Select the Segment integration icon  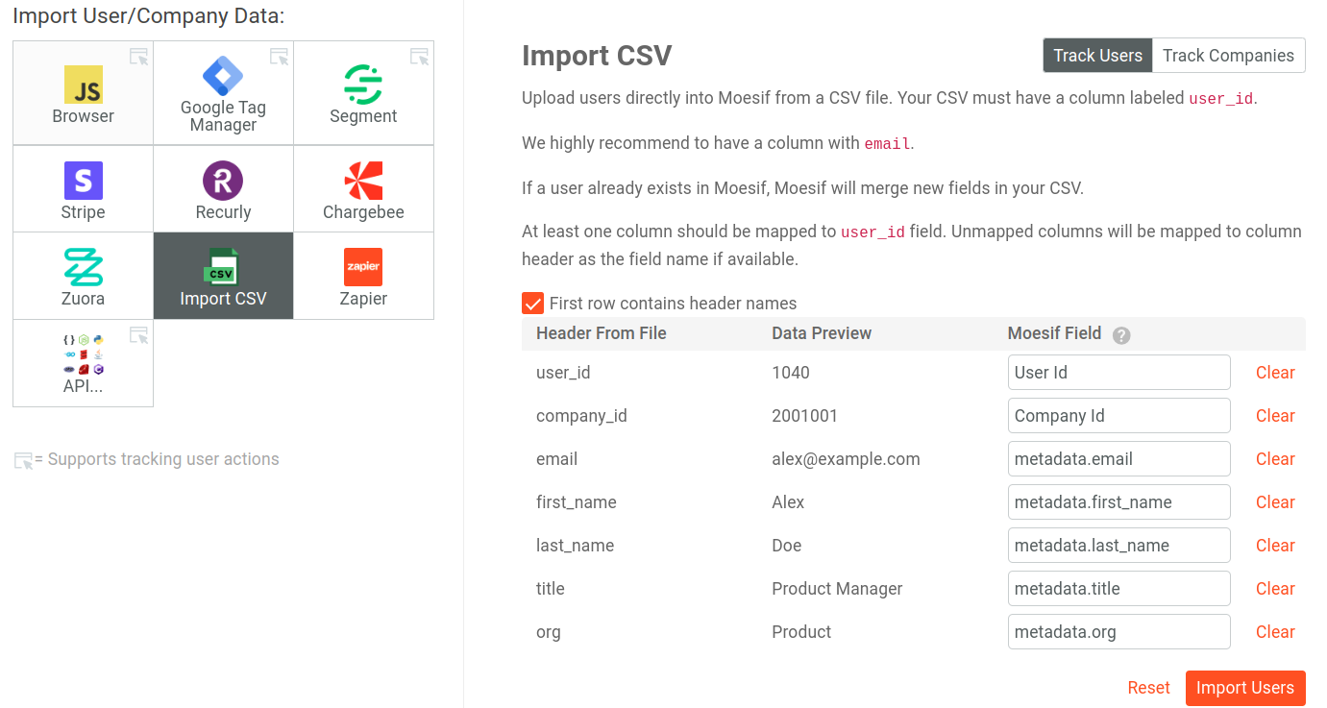363,92
